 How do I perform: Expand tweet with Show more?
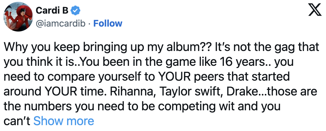pyautogui.click(x=63, y=121)
